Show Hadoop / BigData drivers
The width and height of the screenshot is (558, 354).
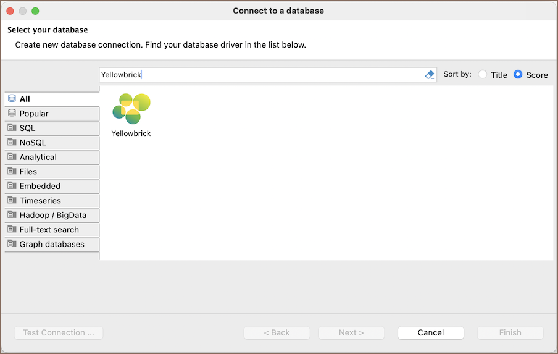(52, 215)
